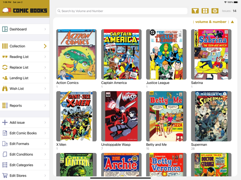Click the 'Betty and Me' title text

click(x=156, y=144)
